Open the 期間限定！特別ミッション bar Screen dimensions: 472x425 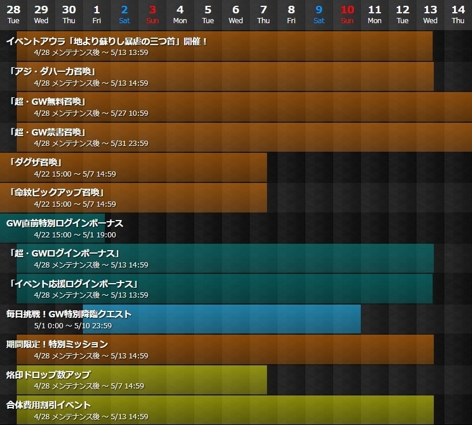pos(225,350)
